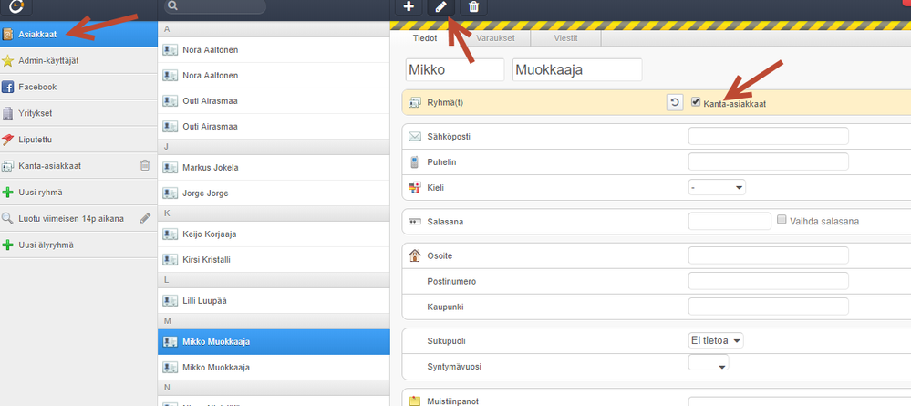Click the pencil edit button in toolbar
This screenshot has width=911, height=406.
click(x=441, y=7)
